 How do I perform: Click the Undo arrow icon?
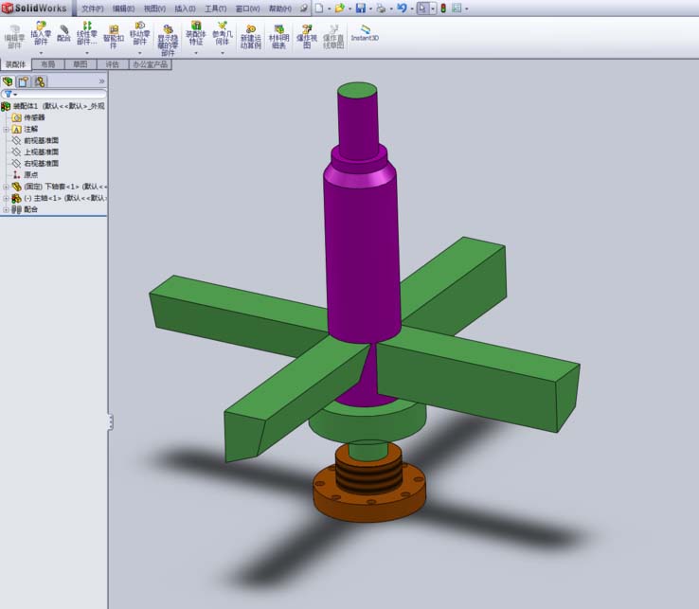(402, 8)
